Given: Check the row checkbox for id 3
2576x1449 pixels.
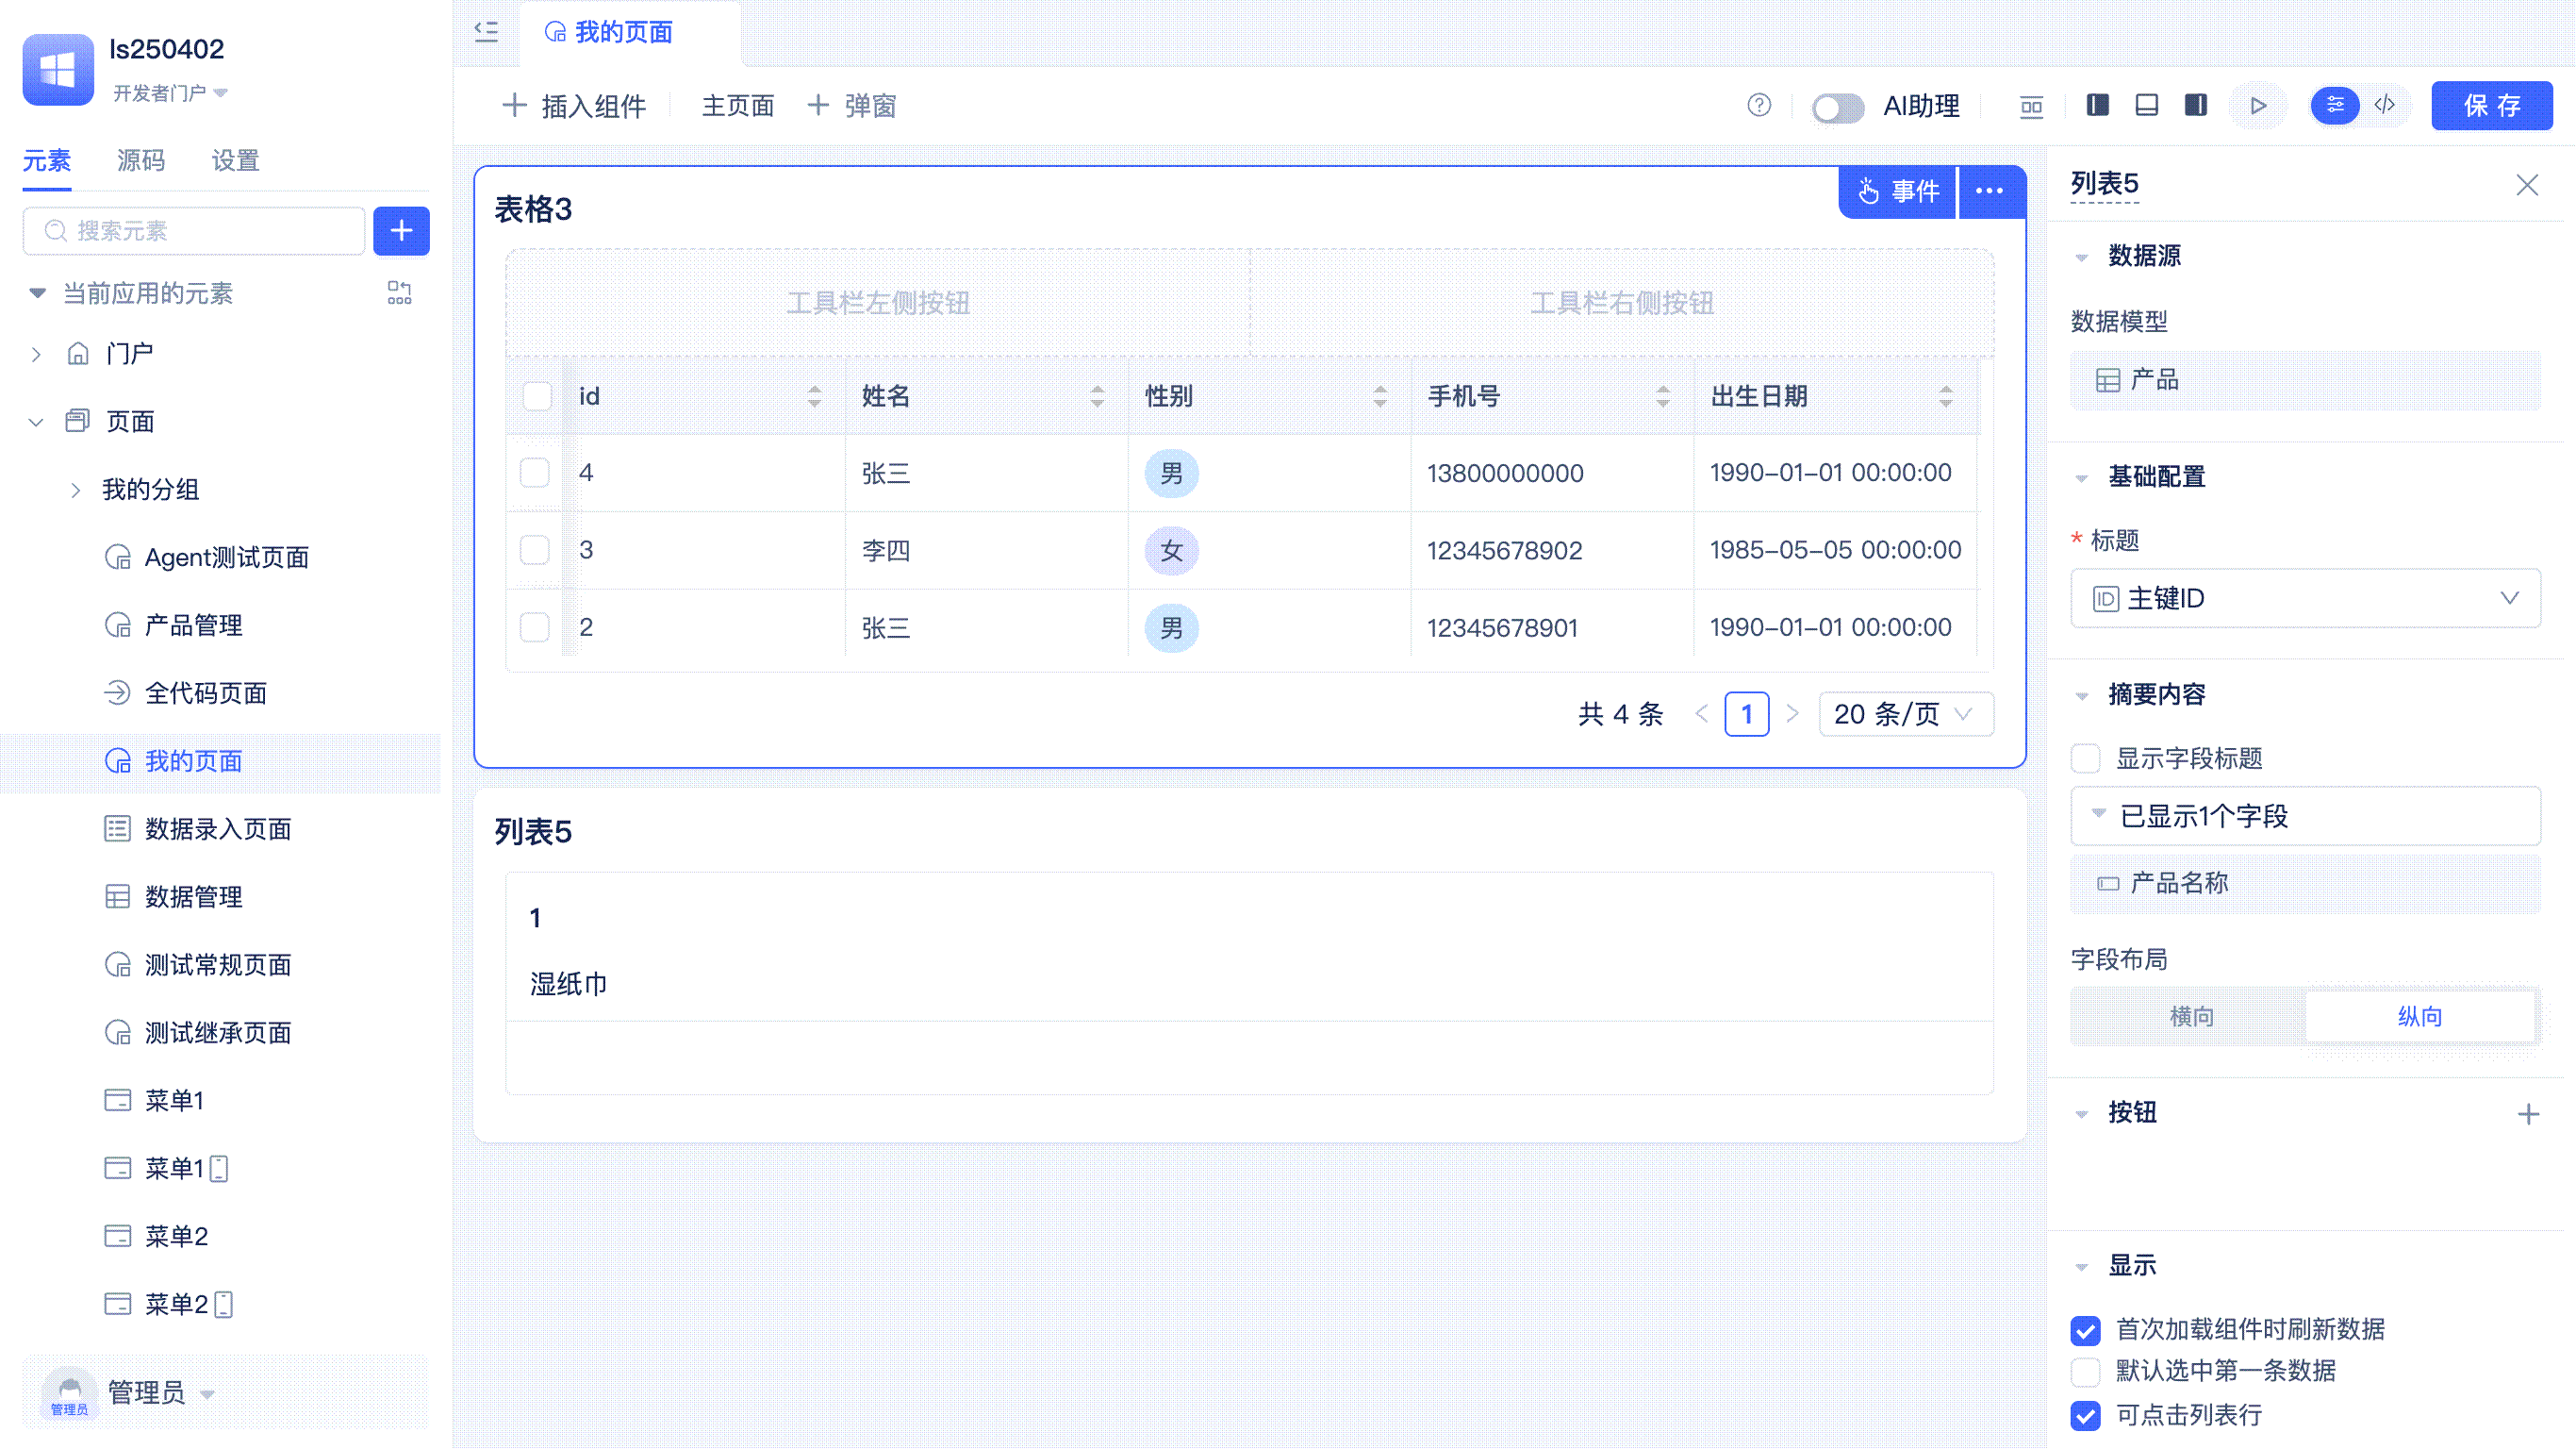Looking at the screenshot, I should 535,549.
